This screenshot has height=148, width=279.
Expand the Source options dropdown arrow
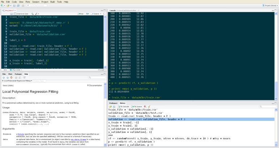pyautogui.click(x=100, y=14)
